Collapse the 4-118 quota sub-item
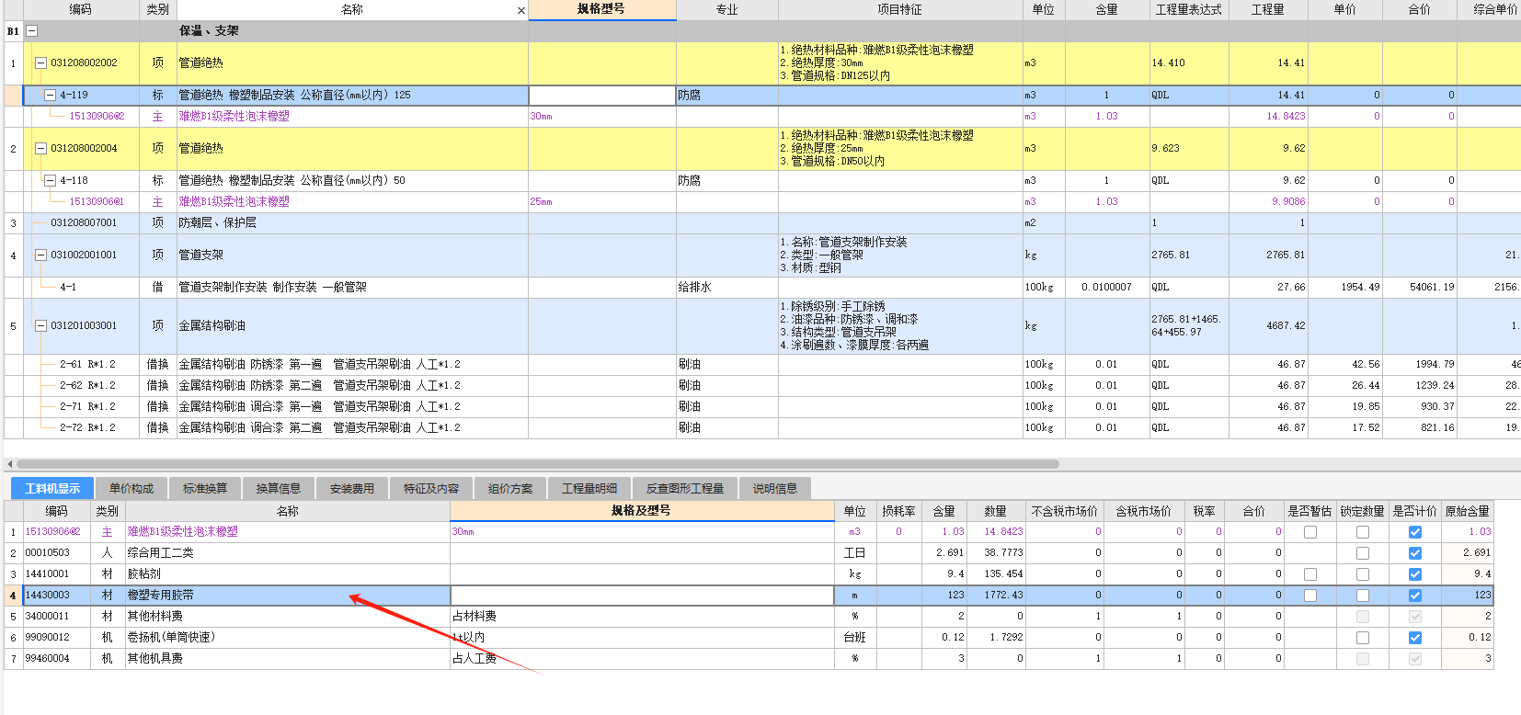 click(51, 180)
